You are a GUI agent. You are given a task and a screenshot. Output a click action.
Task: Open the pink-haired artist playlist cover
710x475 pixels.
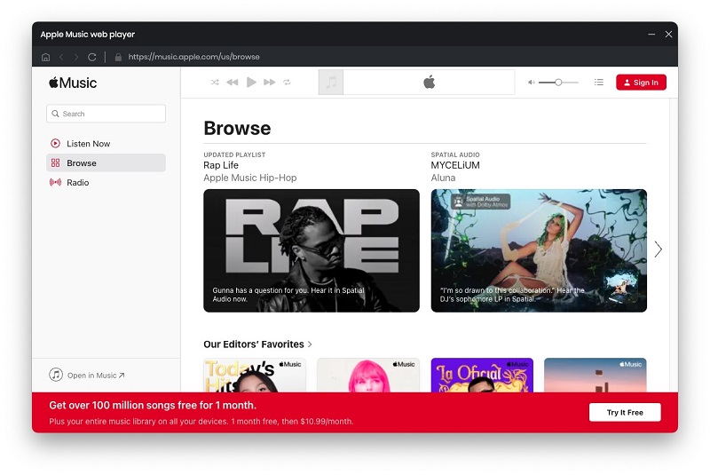[x=368, y=376]
